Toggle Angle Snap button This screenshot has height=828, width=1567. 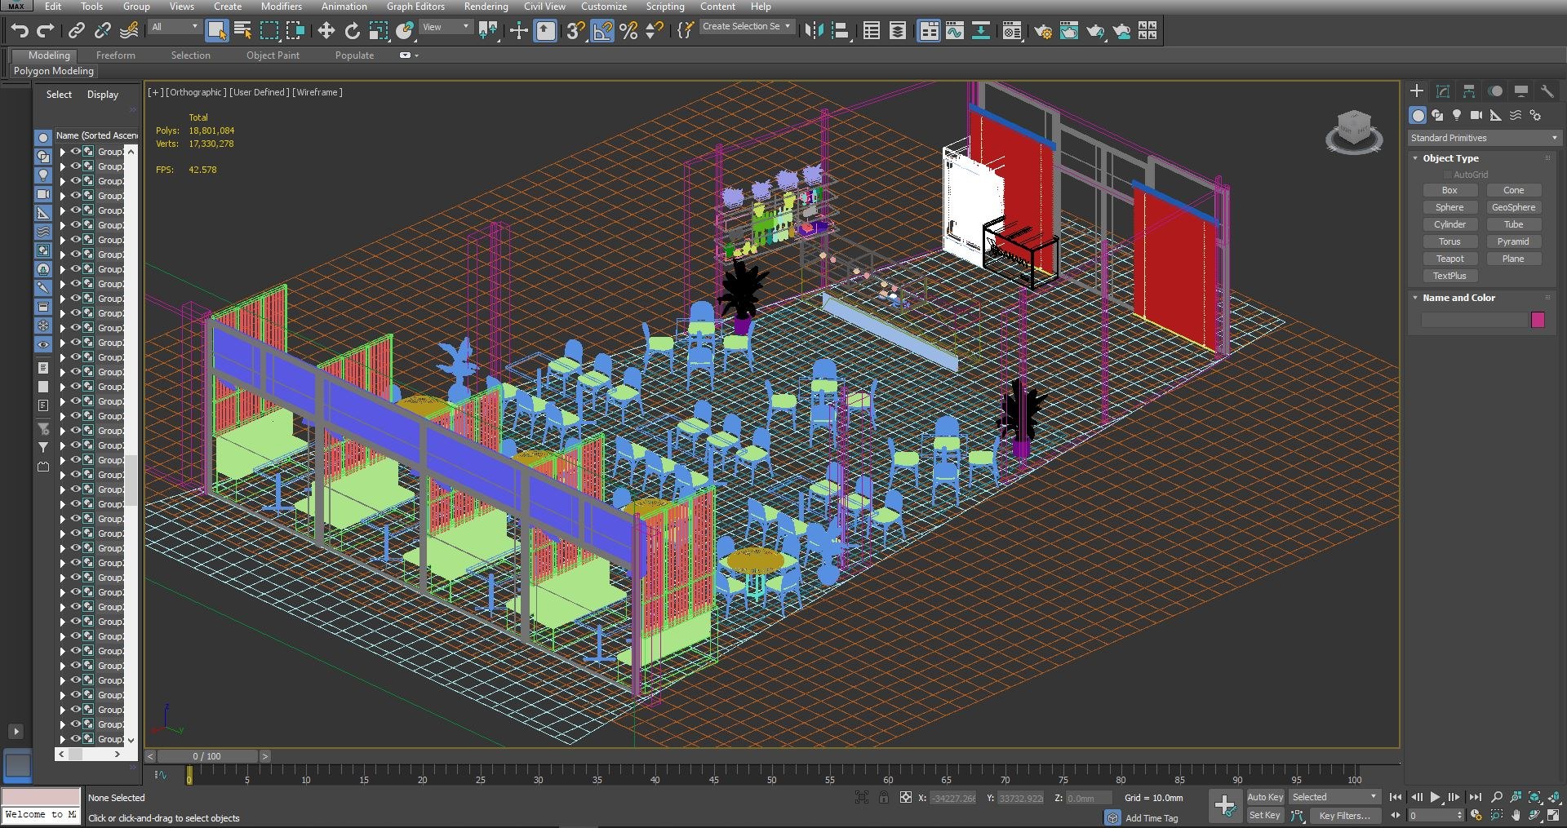(602, 31)
